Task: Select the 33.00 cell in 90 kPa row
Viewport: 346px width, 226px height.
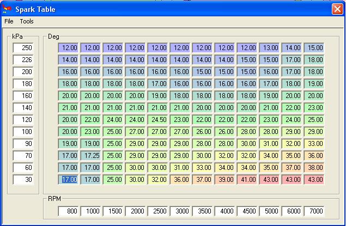Action: coord(314,144)
